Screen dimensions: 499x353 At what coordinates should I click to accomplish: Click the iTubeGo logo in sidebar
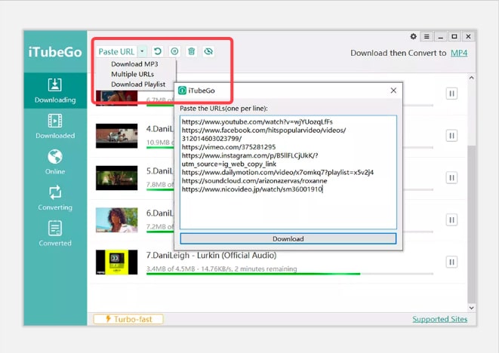tap(55, 52)
